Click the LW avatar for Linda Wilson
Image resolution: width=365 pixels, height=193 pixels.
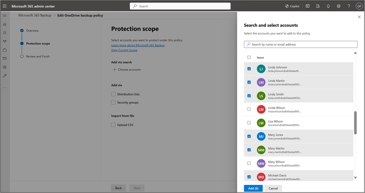pos(261,109)
